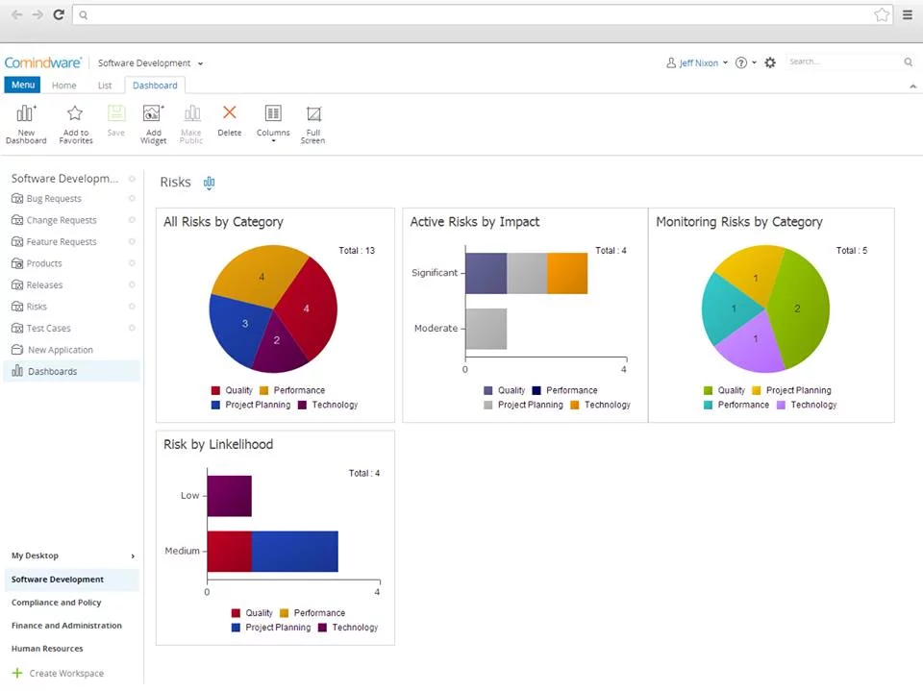Switch to the List tab
This screenshot has width=923, height=691.
click(104, 85)
